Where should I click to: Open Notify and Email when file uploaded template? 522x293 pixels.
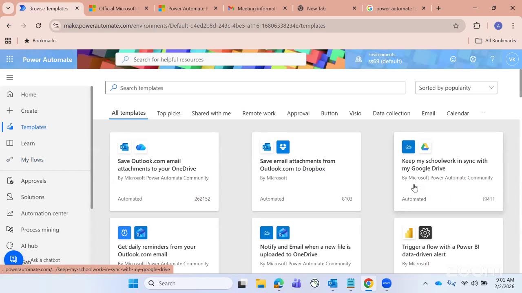click(306, 246)
